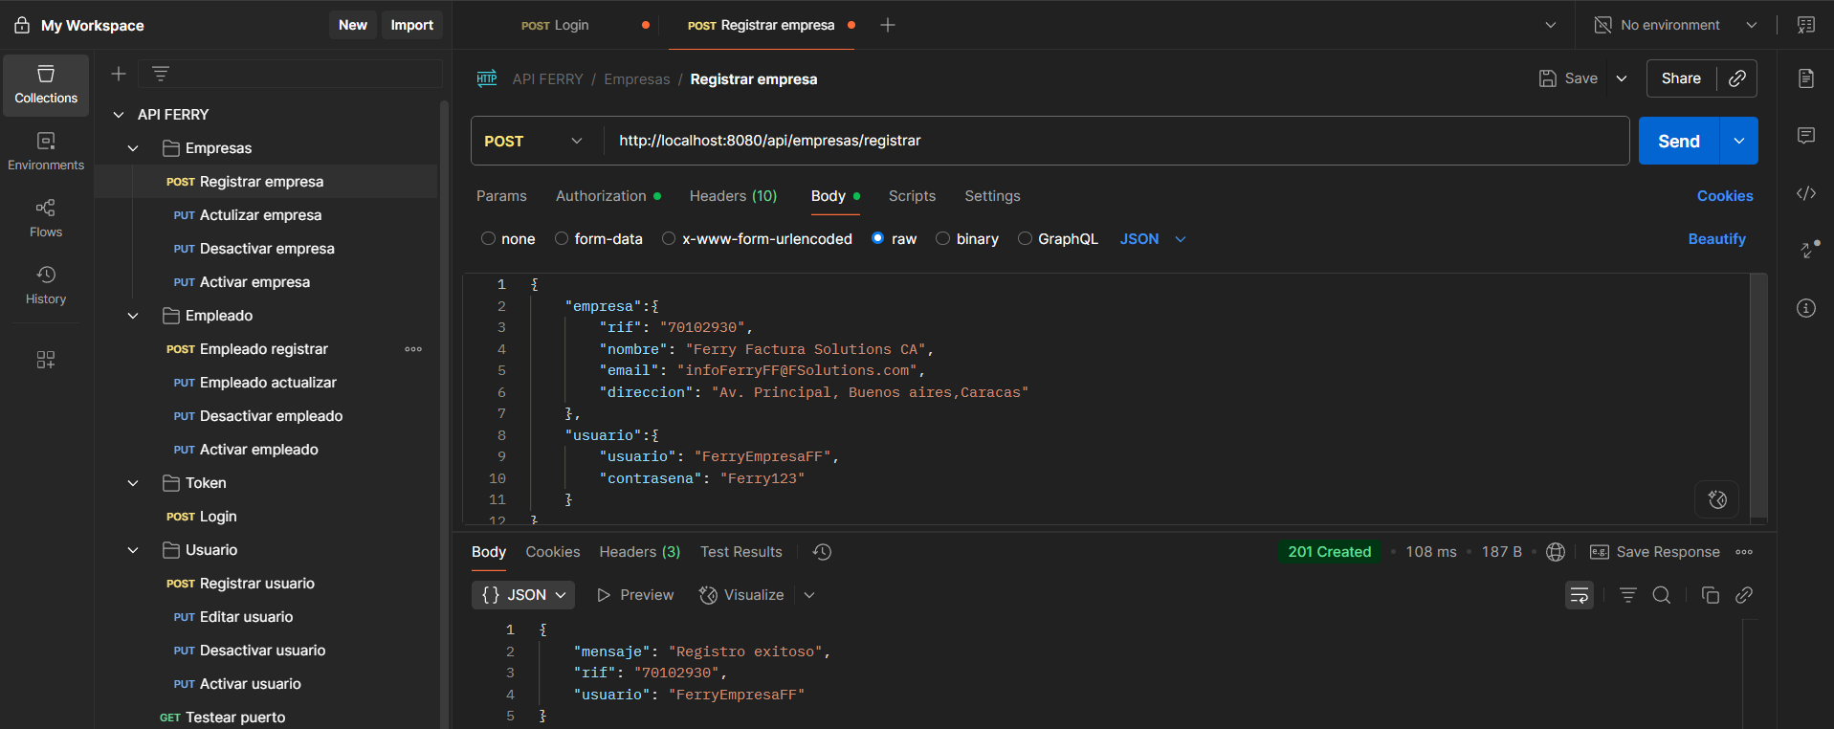Click the no environment icon
1834x729 pixels.
point(1602,25)
